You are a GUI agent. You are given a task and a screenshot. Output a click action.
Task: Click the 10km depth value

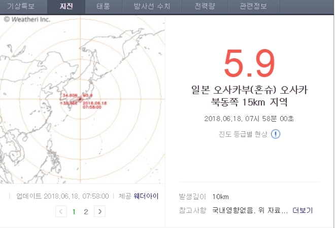(x=220, y=197)
